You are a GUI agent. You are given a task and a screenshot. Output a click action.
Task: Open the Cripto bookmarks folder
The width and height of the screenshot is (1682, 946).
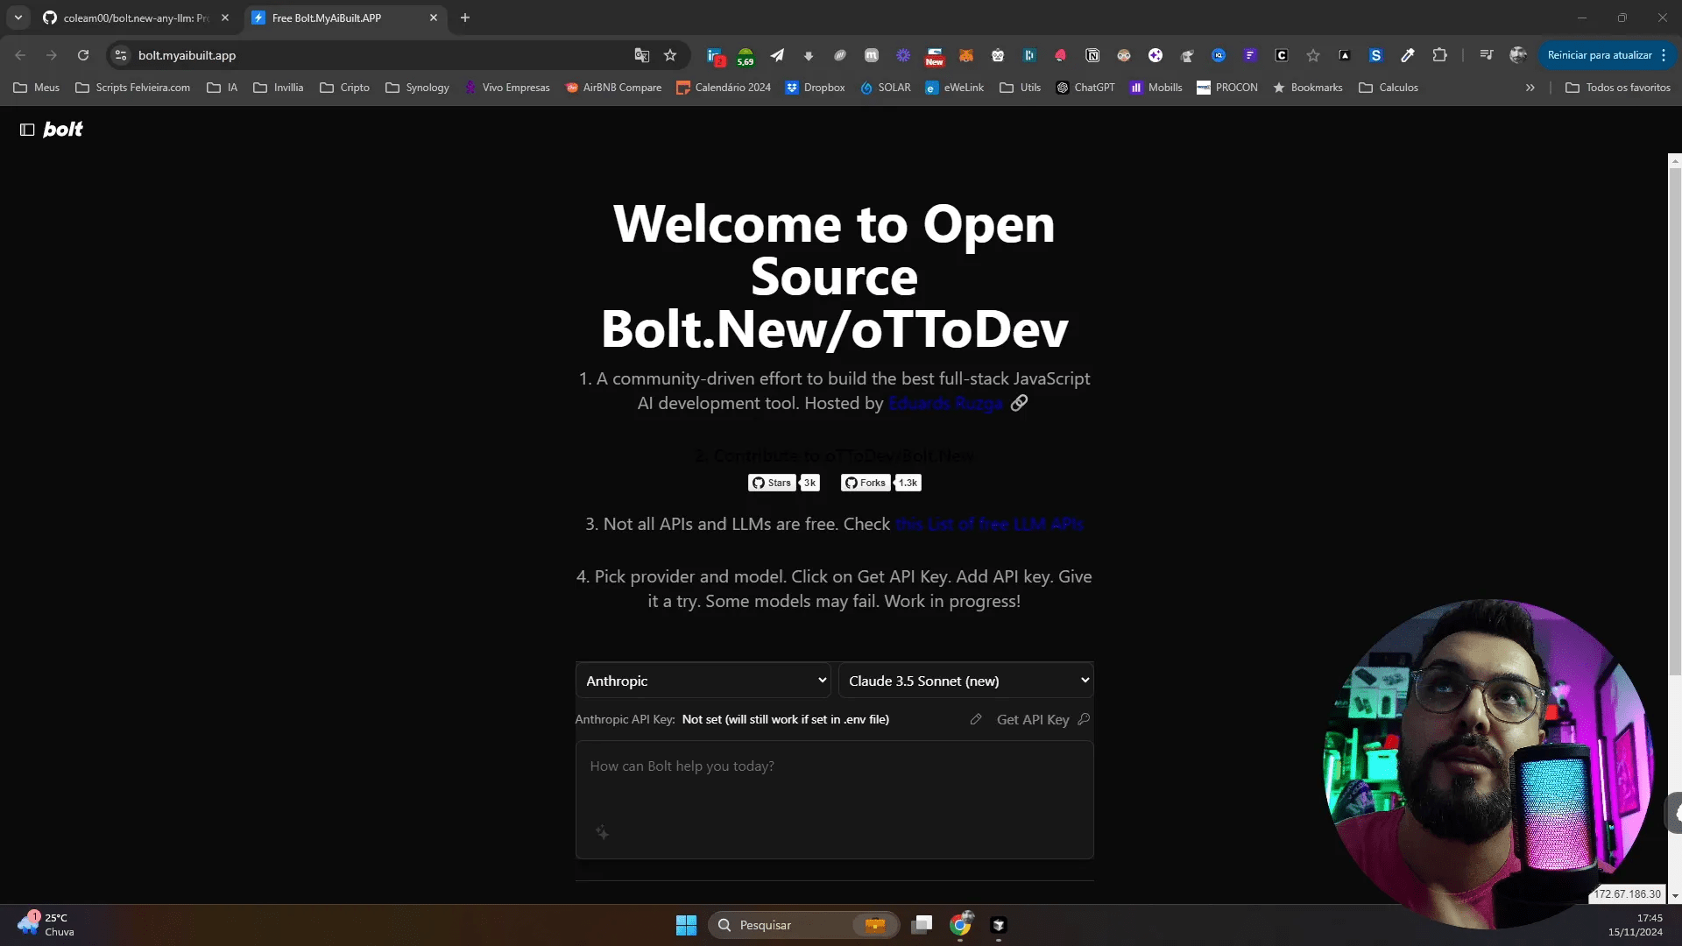pyautogui.click(x=344, y=88)
